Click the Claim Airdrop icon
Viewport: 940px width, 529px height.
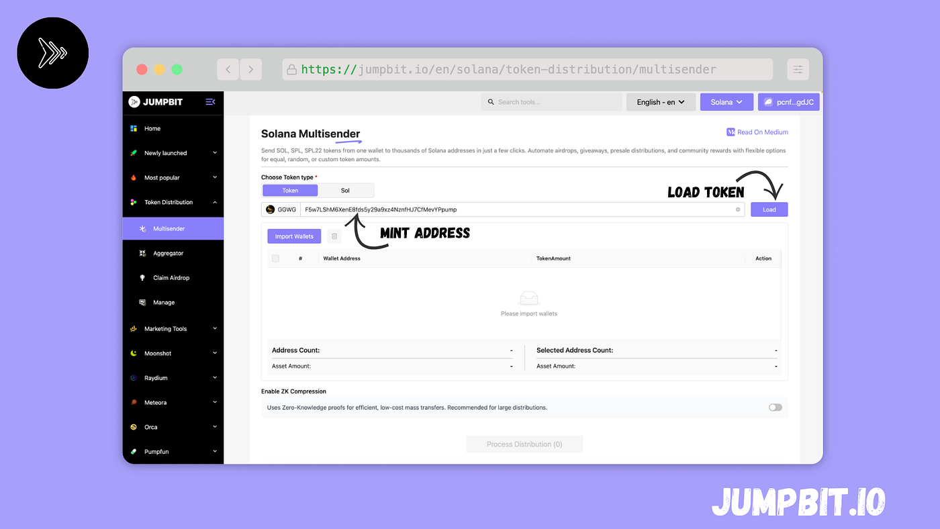point(142,278)
